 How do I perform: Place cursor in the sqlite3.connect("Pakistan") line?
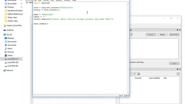point(53,8)
